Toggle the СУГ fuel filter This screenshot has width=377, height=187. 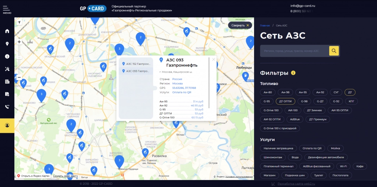point(336,92)
